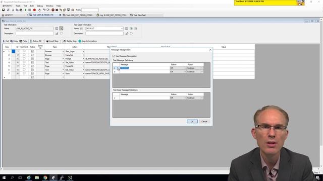The height and width of the screenshot is (181, 323).
Task: Click the Help menu
Action: pos(59,6)
